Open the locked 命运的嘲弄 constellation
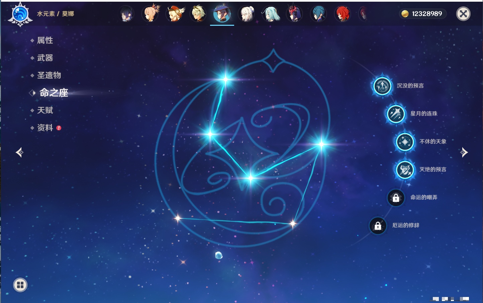 (396, 198)
